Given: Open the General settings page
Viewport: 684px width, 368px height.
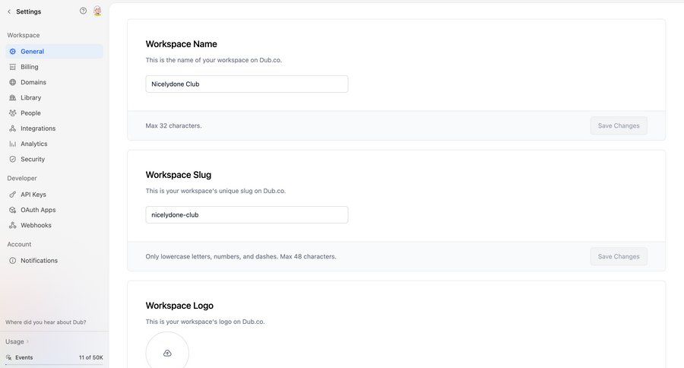Looking at the screenshot, I should (55, 52).
